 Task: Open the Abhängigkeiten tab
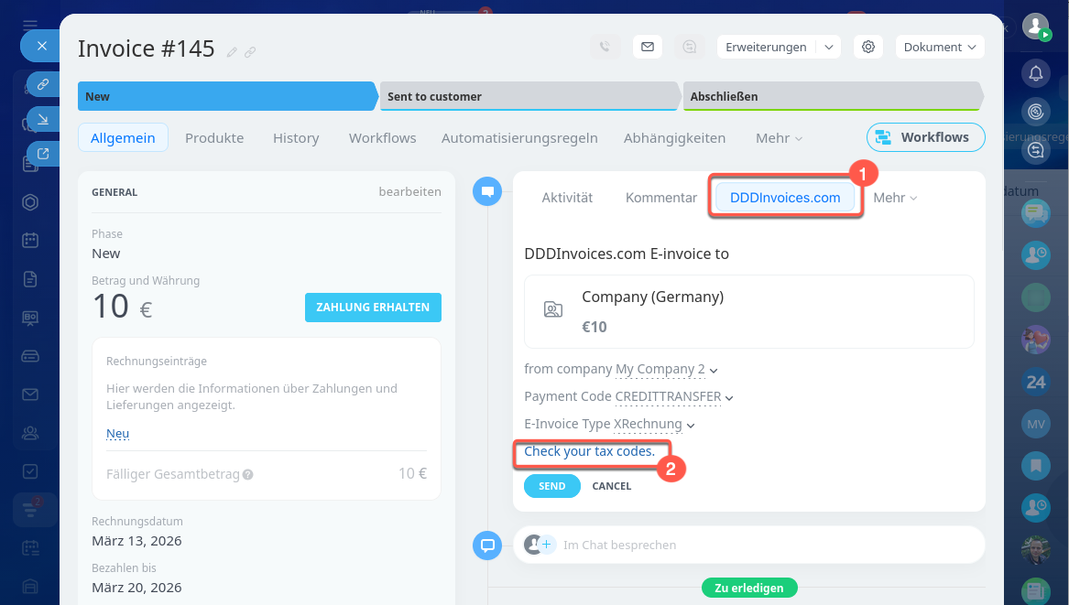pyautogui.click(x=674, y=137)
